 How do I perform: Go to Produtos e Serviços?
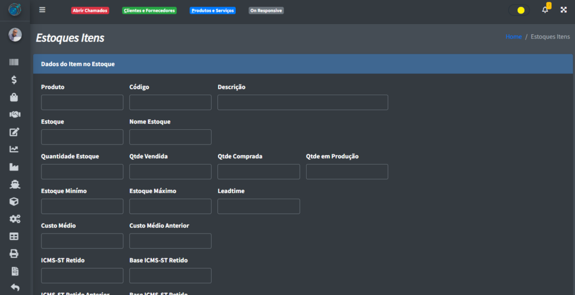coord(212,11)
